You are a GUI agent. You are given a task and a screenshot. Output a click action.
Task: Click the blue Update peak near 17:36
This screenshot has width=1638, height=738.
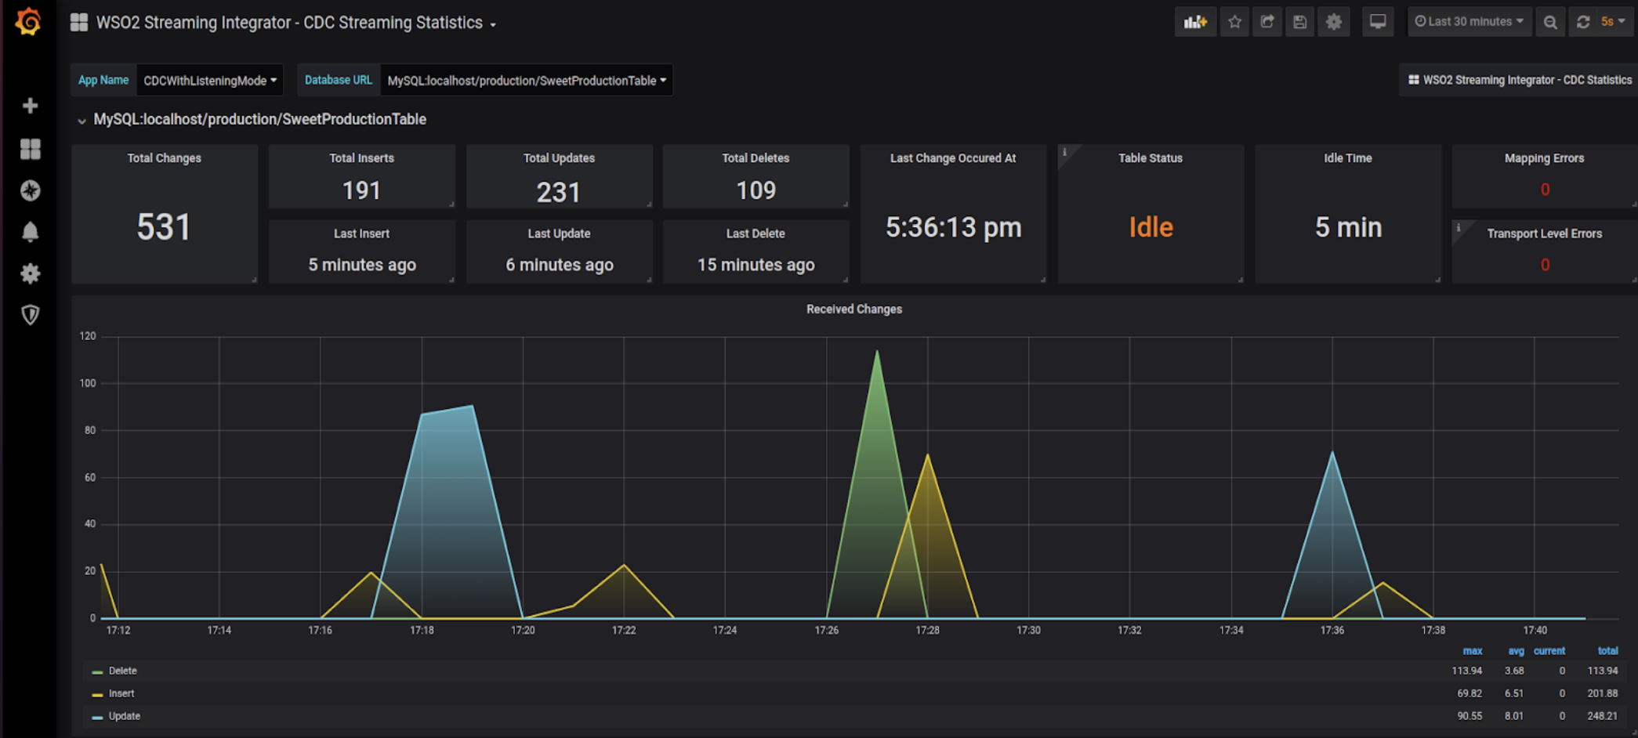pos(1332,454)
